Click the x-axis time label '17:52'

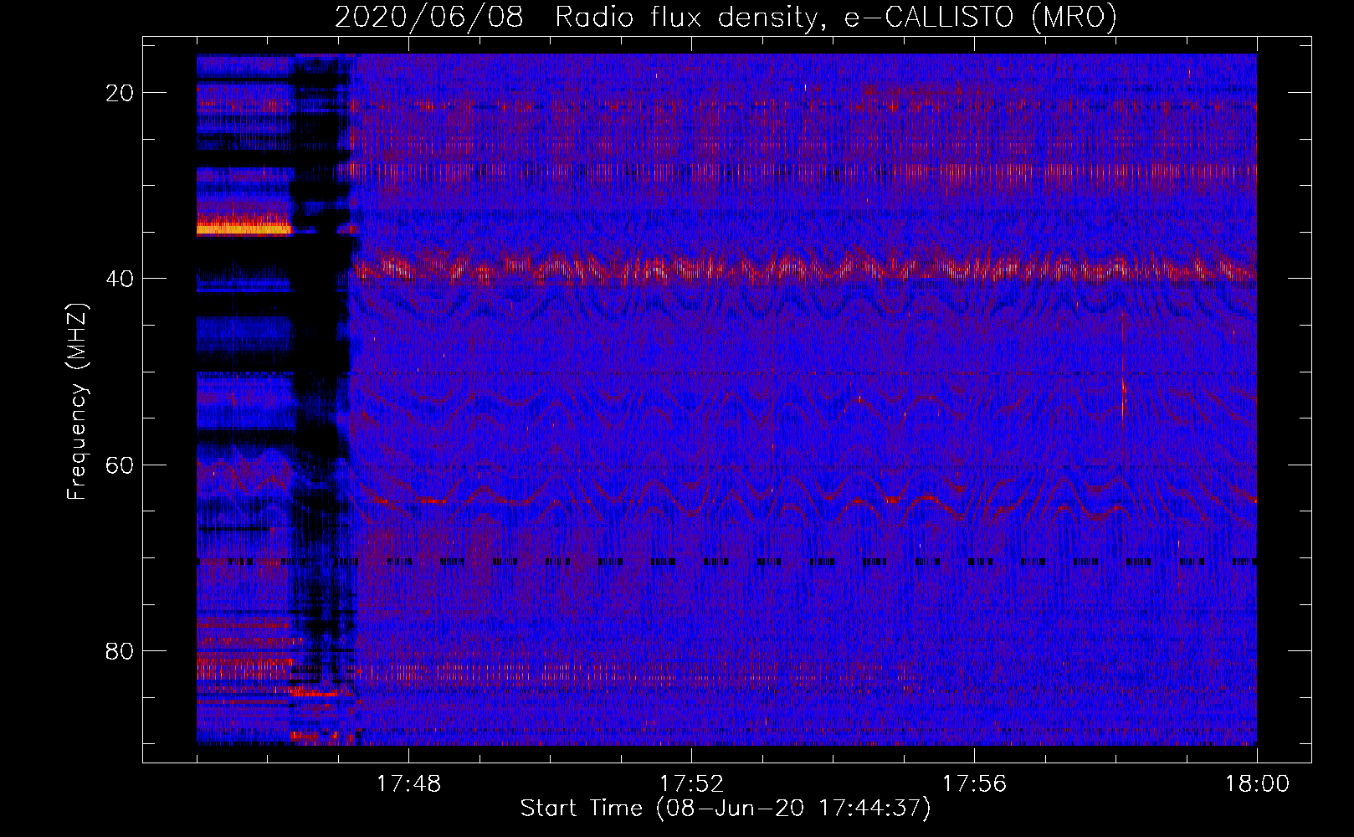coord(691,784)
